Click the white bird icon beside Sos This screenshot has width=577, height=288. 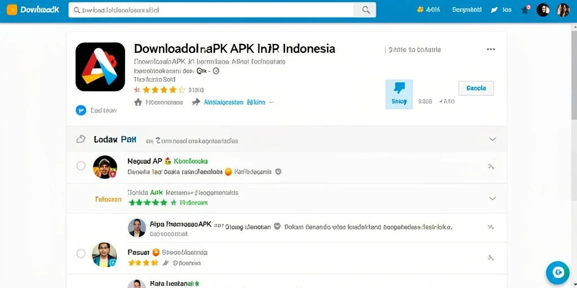pos(495,10)
